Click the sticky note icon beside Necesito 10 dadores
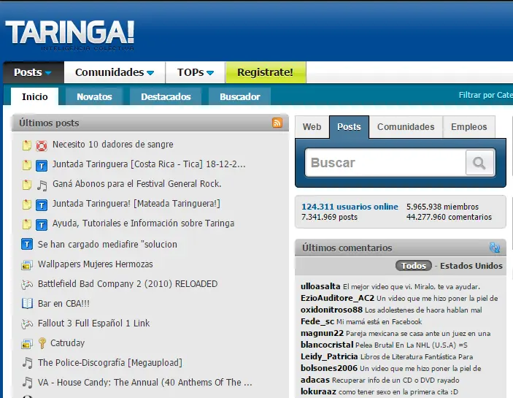 tap(27, 145)
